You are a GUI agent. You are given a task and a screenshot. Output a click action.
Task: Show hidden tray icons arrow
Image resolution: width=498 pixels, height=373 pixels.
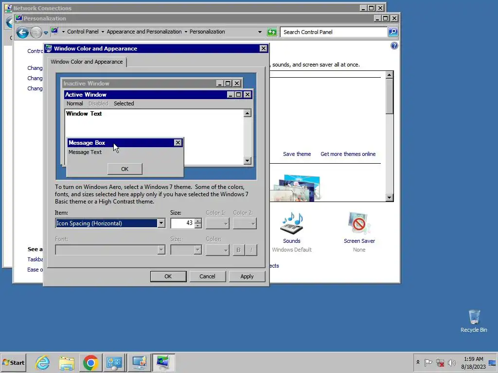pos(418,362)
